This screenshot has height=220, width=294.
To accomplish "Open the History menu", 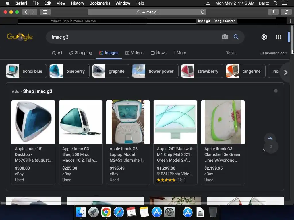I will click(x=78, y=3).
